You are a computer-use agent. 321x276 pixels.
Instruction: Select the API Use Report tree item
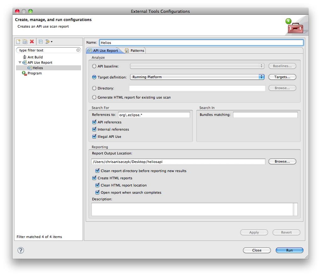tap(40, 62)
